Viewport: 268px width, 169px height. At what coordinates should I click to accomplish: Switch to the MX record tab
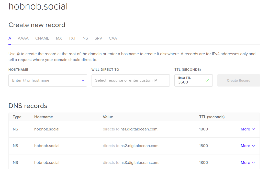59,38
